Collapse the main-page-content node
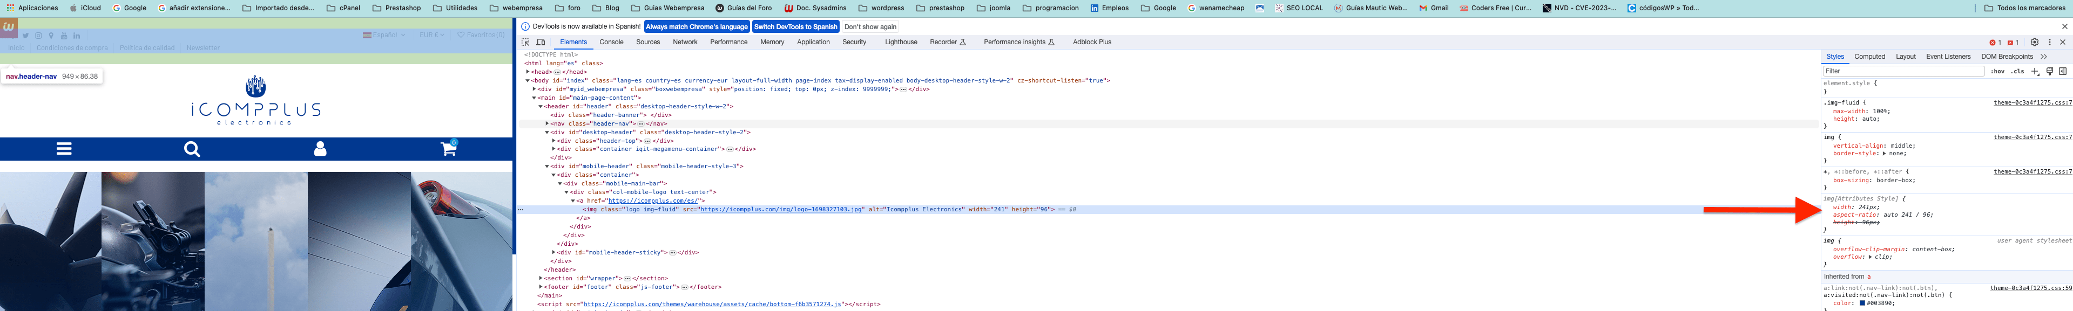The width and height of the screenshot is (2073, 311). (535, 98)
